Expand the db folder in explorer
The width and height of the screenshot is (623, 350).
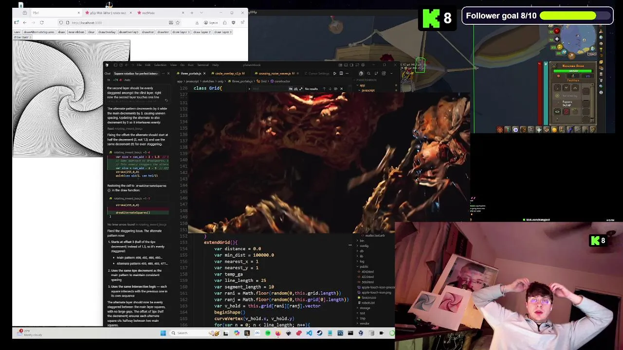coord(361,251)
